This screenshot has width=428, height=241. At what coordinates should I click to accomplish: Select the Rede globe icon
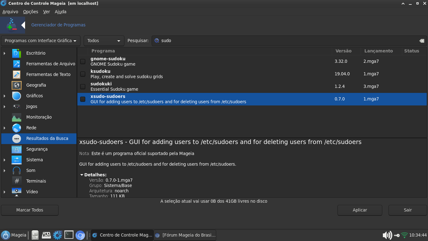(x=16, y=128)
